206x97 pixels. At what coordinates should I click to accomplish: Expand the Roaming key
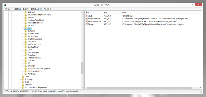(20, 79)
